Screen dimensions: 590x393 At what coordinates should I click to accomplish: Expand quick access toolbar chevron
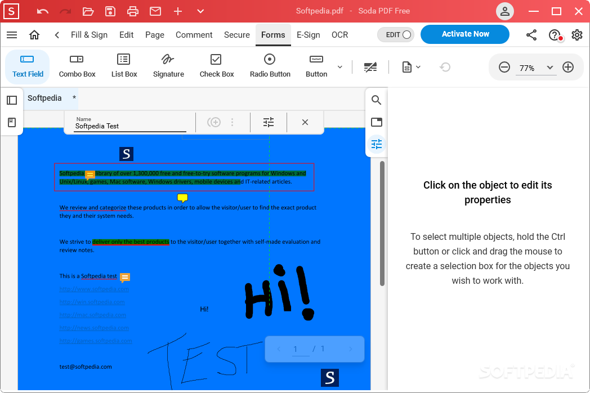tap(200, 11)
